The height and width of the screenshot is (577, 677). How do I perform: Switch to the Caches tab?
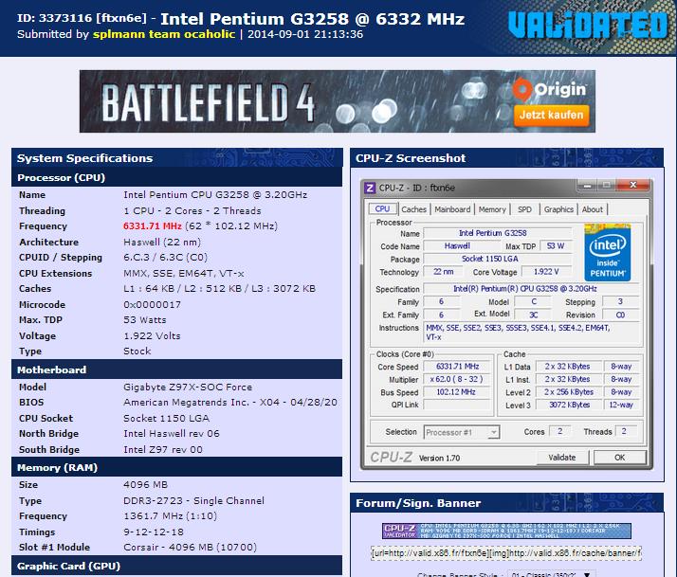413,209
